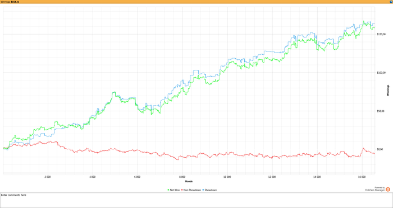Image resolution: width=393 pixels, height=208 pixels.
Task: Click in the Enter comments here box
Action: (196, 200)
